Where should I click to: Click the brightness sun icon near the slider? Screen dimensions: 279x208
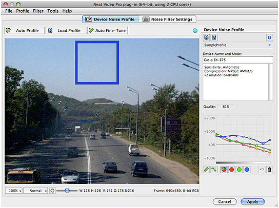(x=52, y=191)
